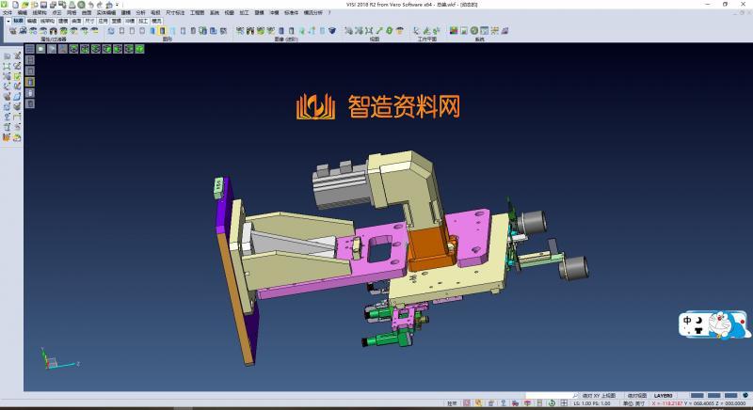Click the 中 input method indicator
Viewport: 753px width, 410px height.
tap(688, 320)
